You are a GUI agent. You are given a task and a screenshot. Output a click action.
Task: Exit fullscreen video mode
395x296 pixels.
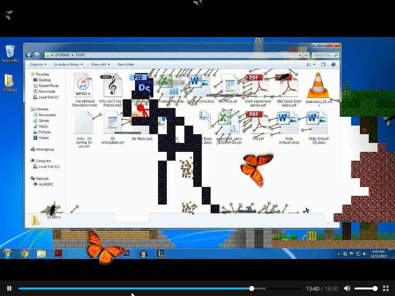pos(386,288)
